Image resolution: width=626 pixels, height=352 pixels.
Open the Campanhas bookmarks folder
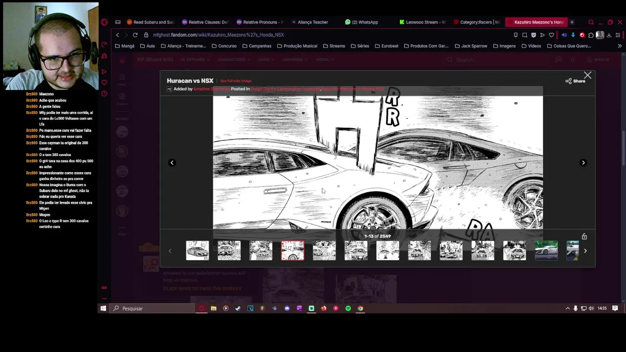[257, 46]
